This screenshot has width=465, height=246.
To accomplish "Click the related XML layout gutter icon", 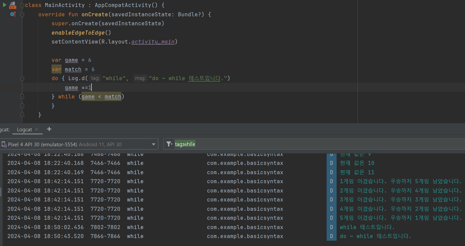I will 12,5.
